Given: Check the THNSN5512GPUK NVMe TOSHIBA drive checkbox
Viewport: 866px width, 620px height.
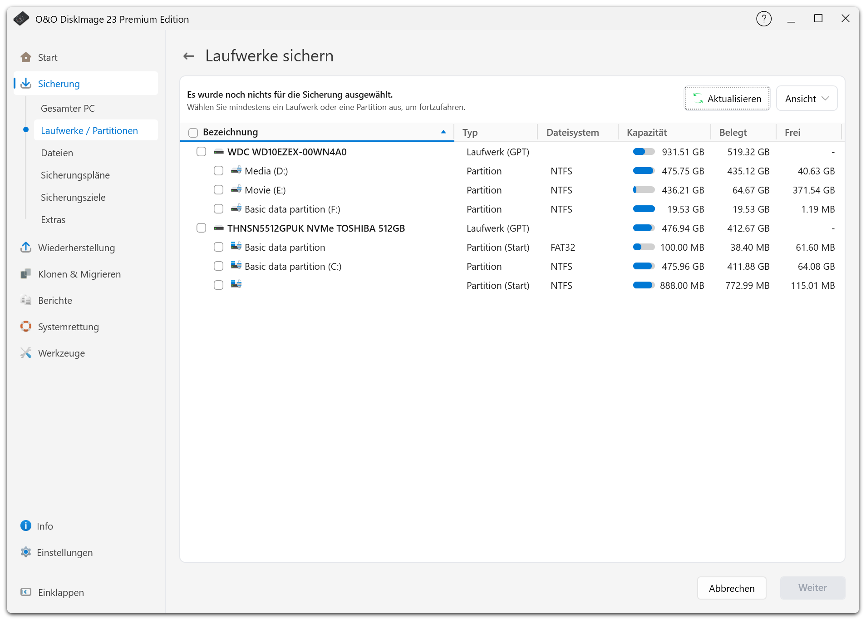Looking at the screenshot, I should click(201, 228).
